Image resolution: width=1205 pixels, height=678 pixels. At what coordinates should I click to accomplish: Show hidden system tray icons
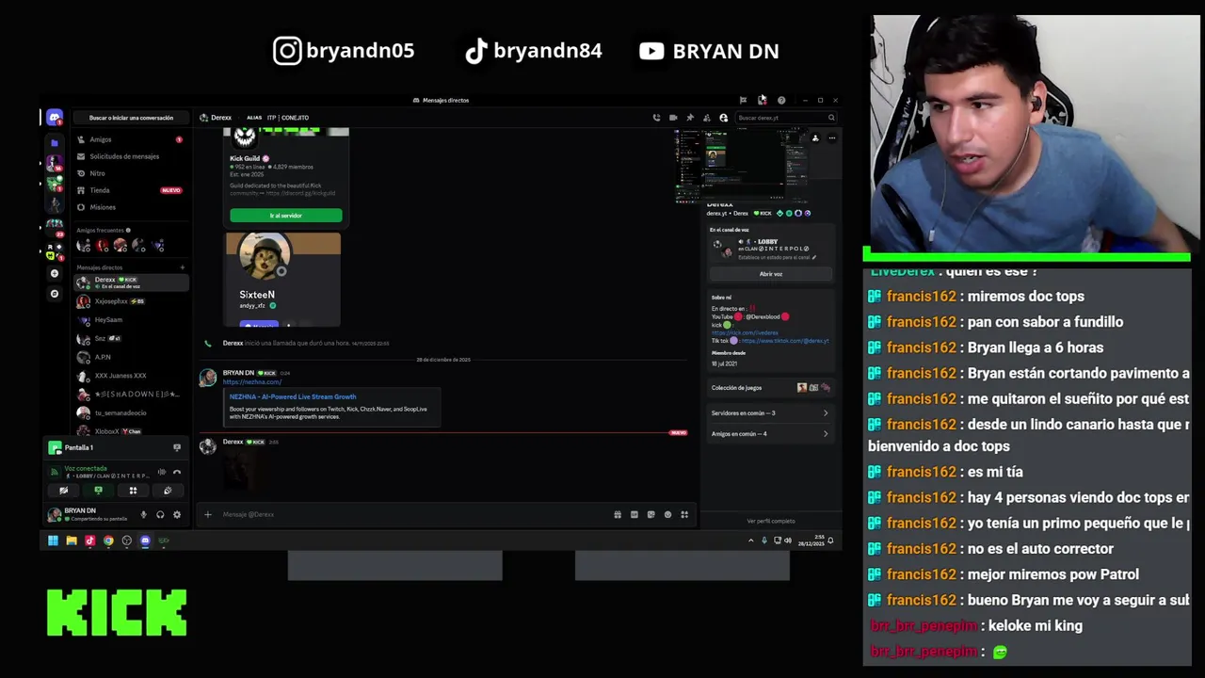click(x=750, y=541)
